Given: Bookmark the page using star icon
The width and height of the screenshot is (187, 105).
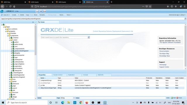Looking at the screenshot, I should pyautogui.click(x=150, y=6).
